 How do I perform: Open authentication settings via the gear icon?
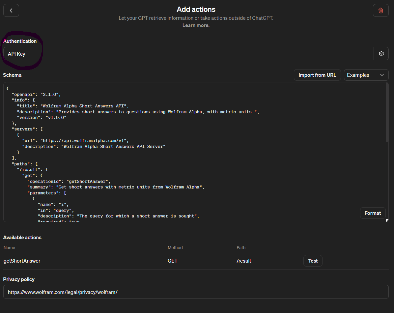tap(381, 54)
